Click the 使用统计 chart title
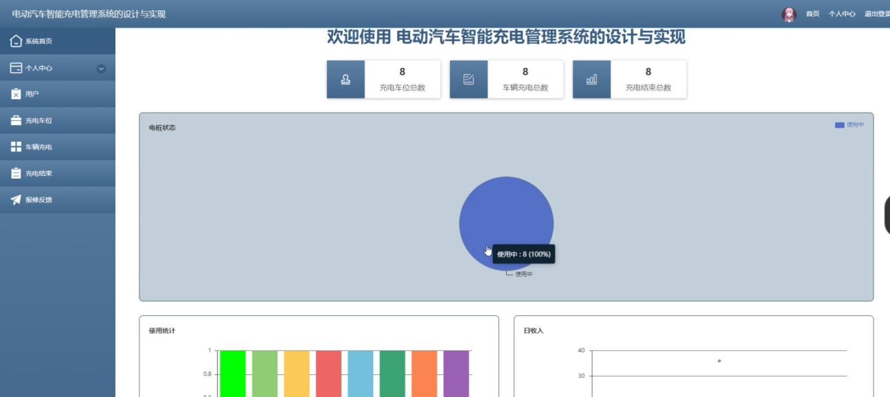890x397 pixels. (162, 331)
